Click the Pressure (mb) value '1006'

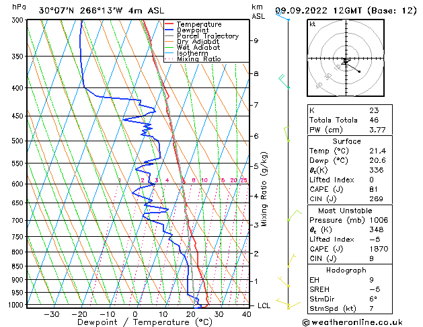tap(379, 220)
